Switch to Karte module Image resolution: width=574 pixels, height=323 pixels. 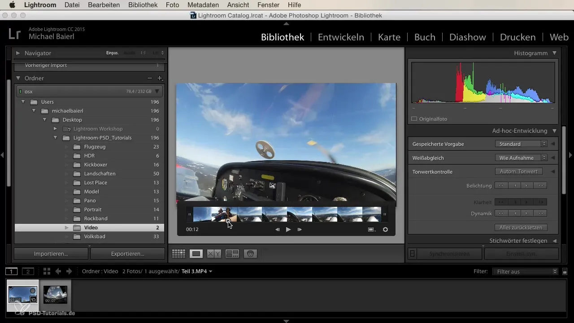click(x=389, y=37)
